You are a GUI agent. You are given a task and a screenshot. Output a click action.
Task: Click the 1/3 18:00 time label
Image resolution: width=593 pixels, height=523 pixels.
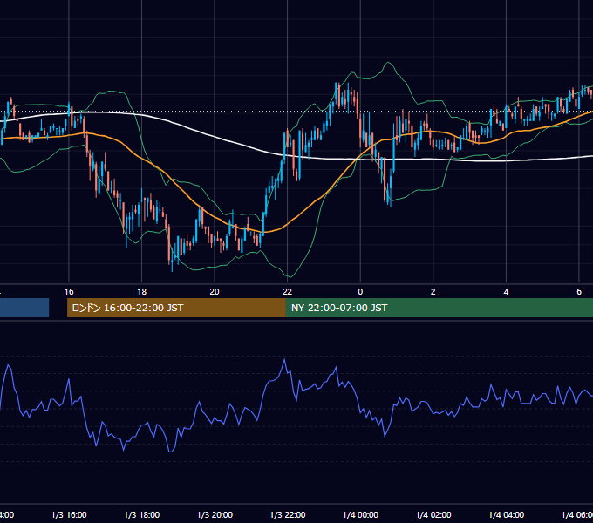142,514
